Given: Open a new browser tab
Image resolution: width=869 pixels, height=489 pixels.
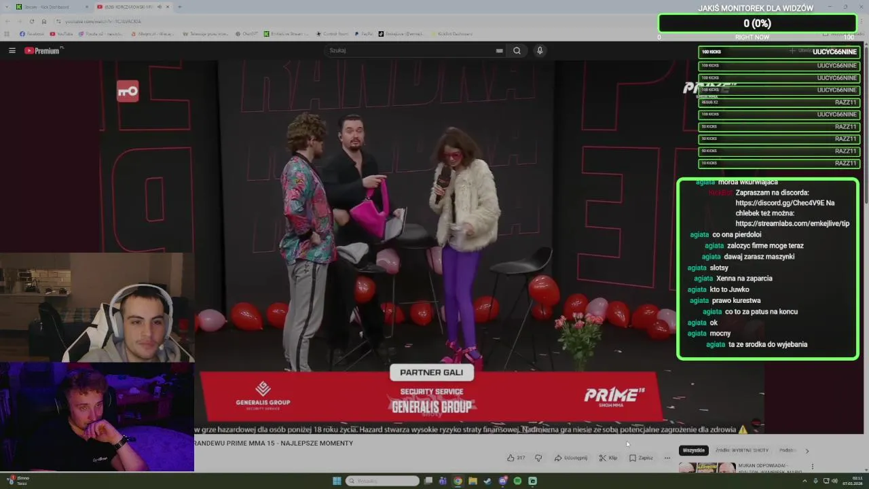Looking at the screenshot, I should [179, 7].
